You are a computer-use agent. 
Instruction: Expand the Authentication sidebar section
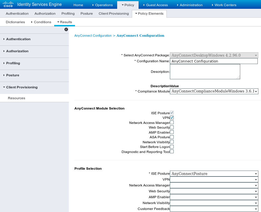34,39
